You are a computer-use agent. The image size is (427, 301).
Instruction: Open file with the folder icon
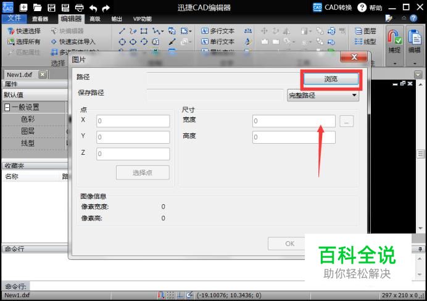coord(37,7)
